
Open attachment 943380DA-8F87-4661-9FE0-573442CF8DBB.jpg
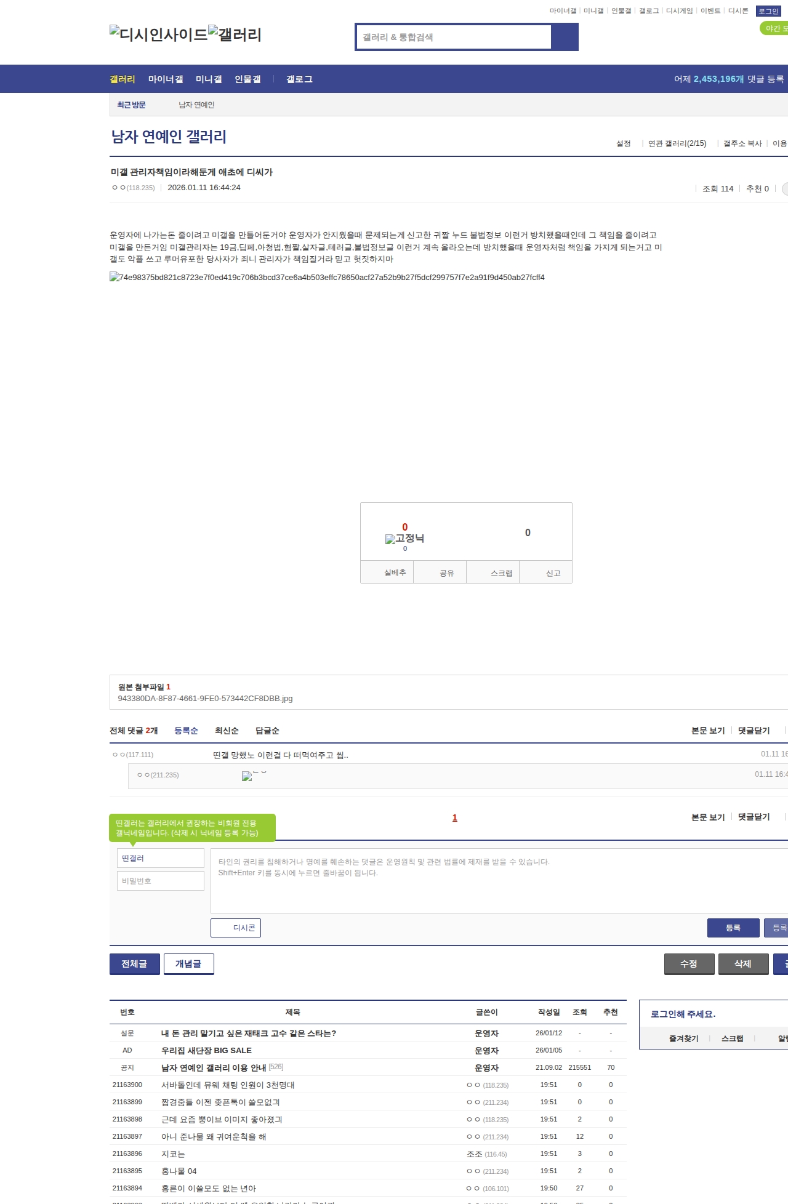pos(205,699)
